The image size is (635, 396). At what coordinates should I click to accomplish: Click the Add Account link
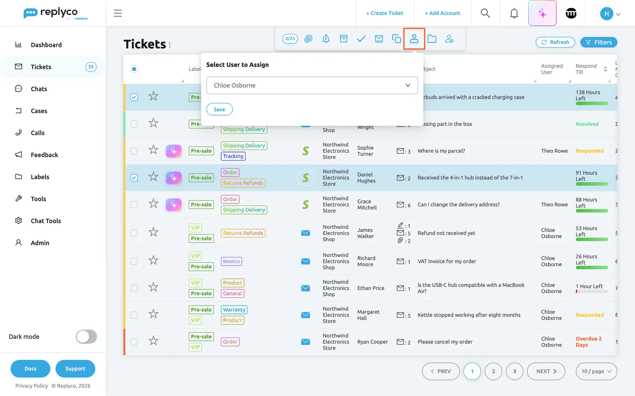point(442,13)
